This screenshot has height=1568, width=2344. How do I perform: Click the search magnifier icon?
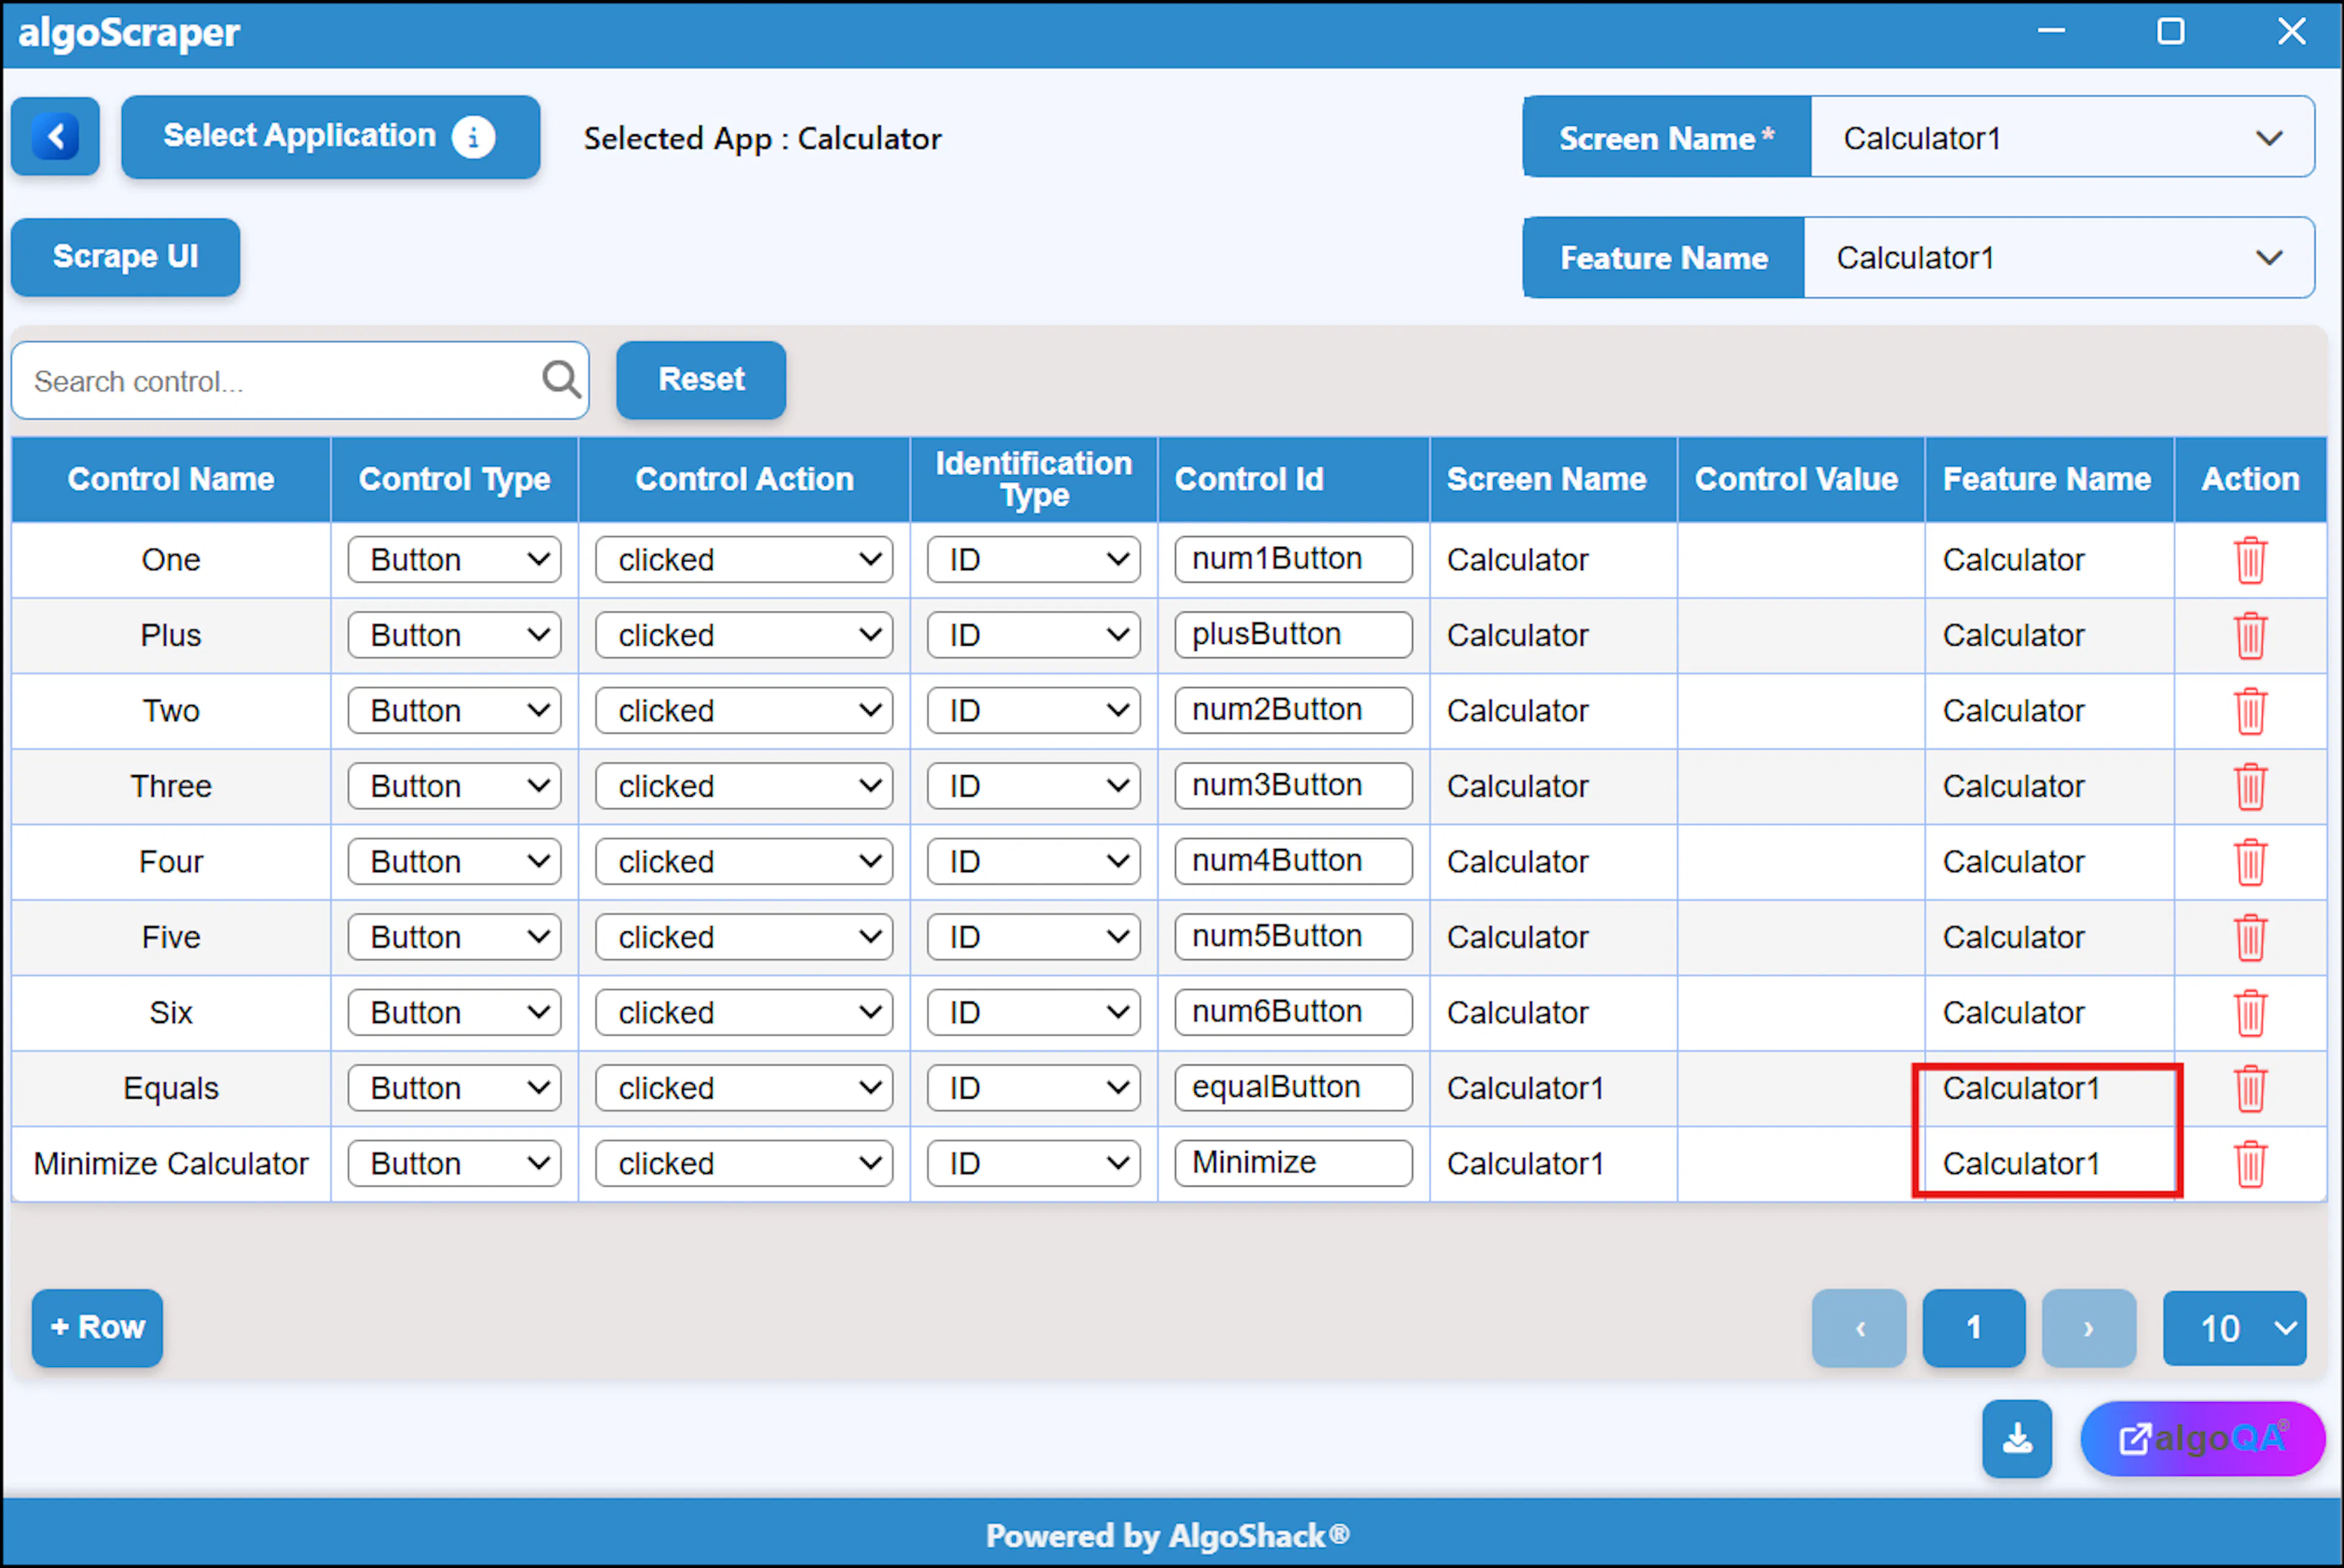pos(561,380)
